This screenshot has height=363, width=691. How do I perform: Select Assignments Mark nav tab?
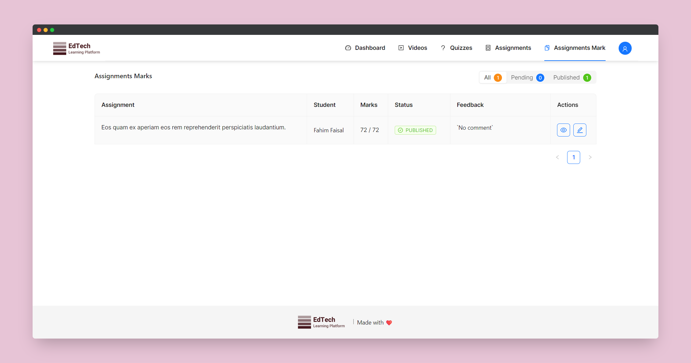[x=575, y=48]
